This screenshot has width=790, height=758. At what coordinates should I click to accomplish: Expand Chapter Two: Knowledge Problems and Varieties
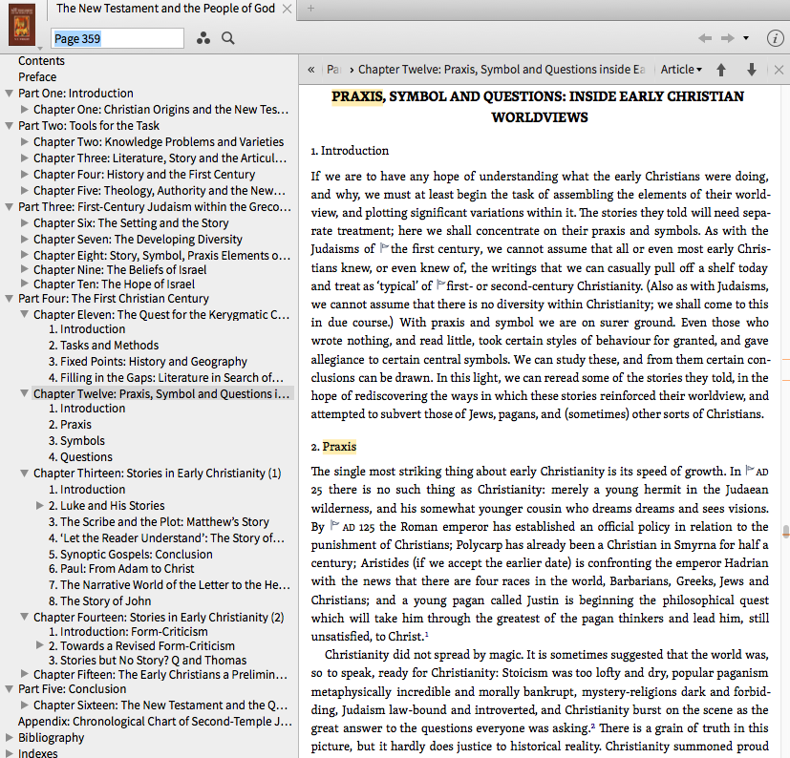24,141
